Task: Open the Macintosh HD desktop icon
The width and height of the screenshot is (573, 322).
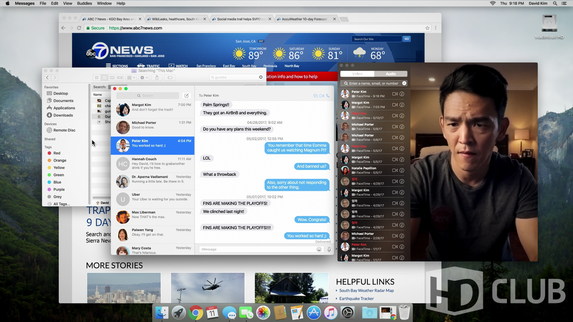Action: pos(549,27)
